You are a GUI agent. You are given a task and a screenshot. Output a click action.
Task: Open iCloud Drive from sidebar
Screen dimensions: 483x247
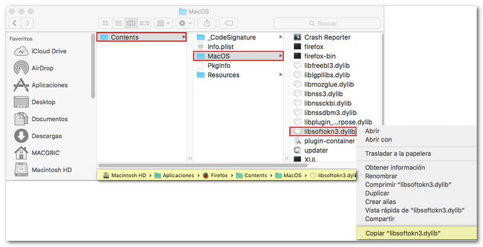coord(50,51)
